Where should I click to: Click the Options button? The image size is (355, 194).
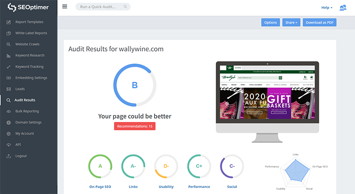pyautogui.click(x=271, y=23)
